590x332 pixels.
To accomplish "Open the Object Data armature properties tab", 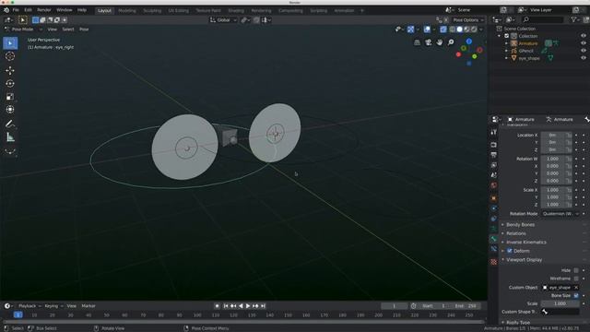I will tap(494, 229).
